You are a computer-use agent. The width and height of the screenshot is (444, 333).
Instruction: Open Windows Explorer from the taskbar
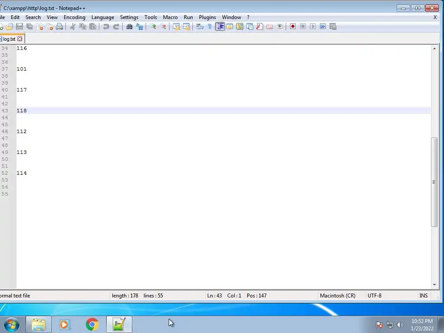tap(39, 324)
